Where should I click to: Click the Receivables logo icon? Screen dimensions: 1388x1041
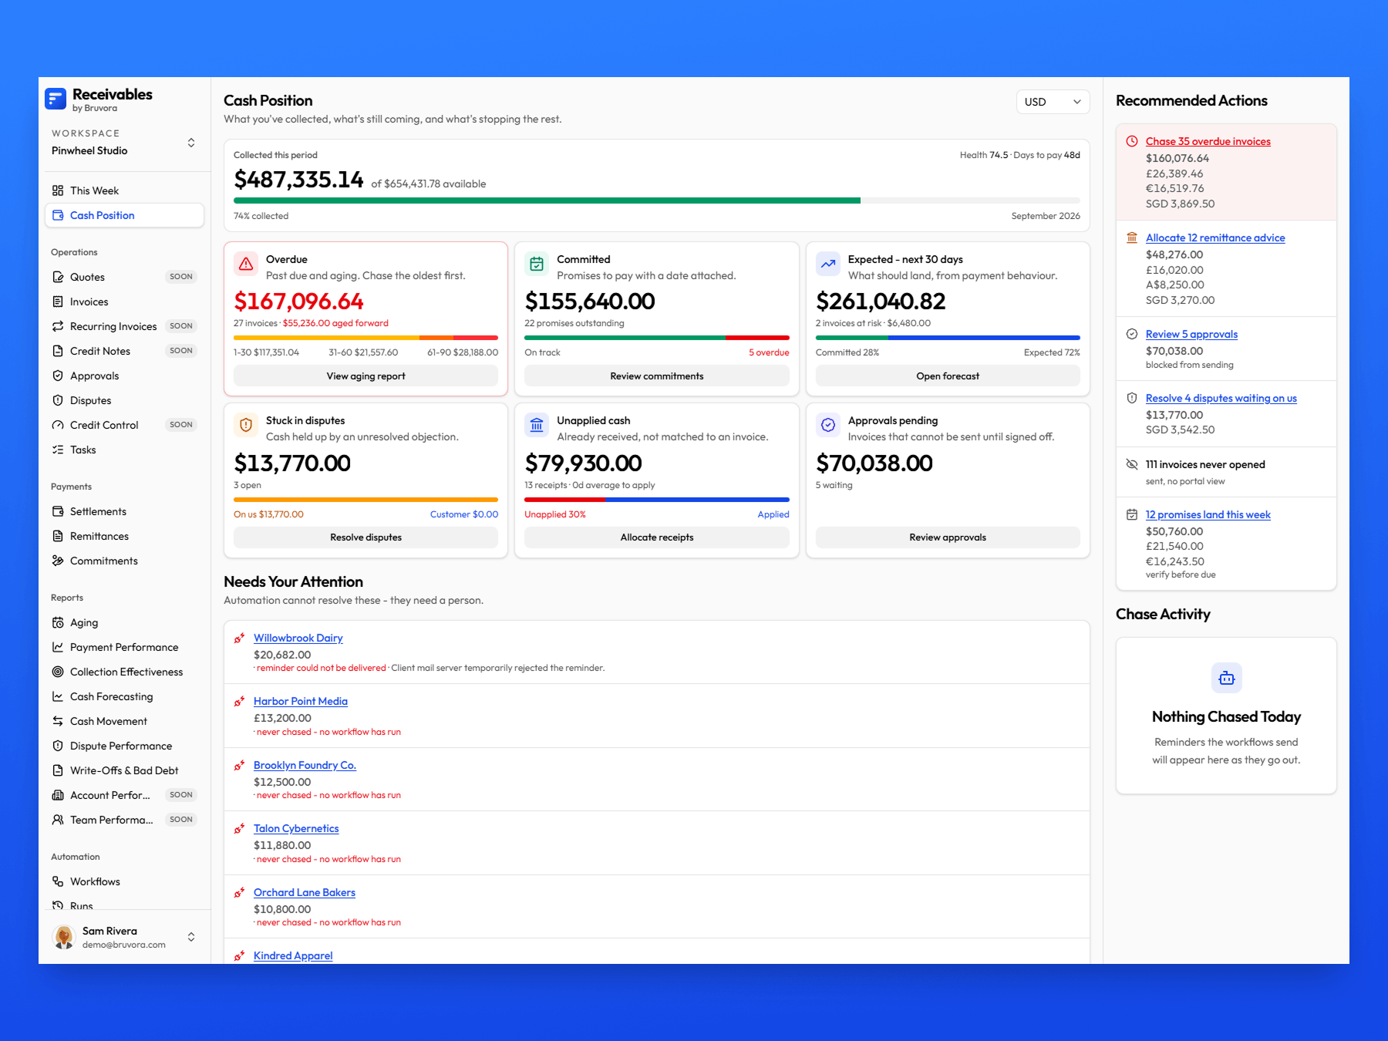(x=56, y=99)
